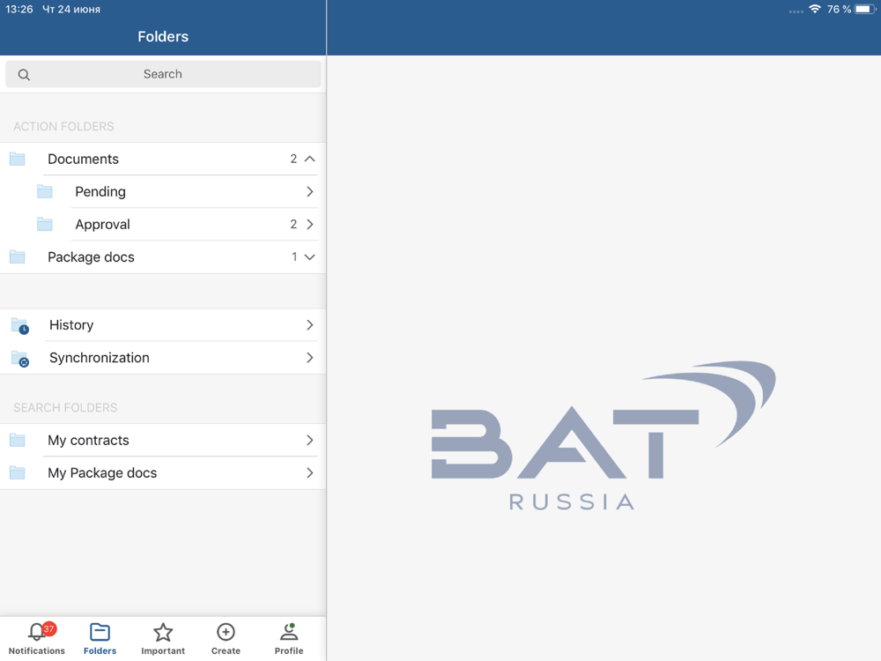
Task: Click the folder icon beside My contracts
Action: (x=18, y=440)
